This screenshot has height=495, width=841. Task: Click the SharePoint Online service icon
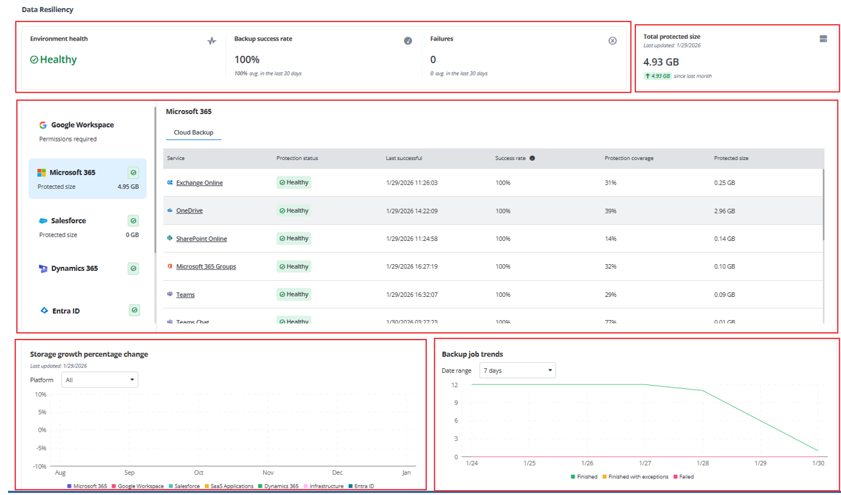[x=170, y=239]
